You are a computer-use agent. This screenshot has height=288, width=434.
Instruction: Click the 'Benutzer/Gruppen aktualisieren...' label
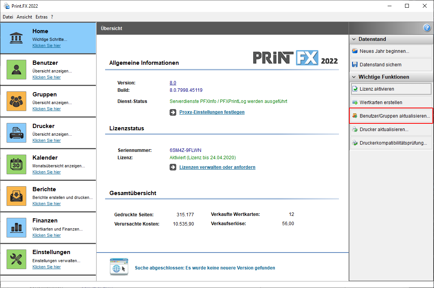tap(395, 116)
